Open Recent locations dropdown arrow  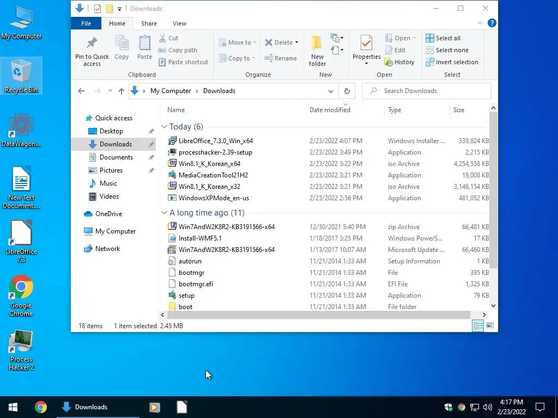(110, 91)
